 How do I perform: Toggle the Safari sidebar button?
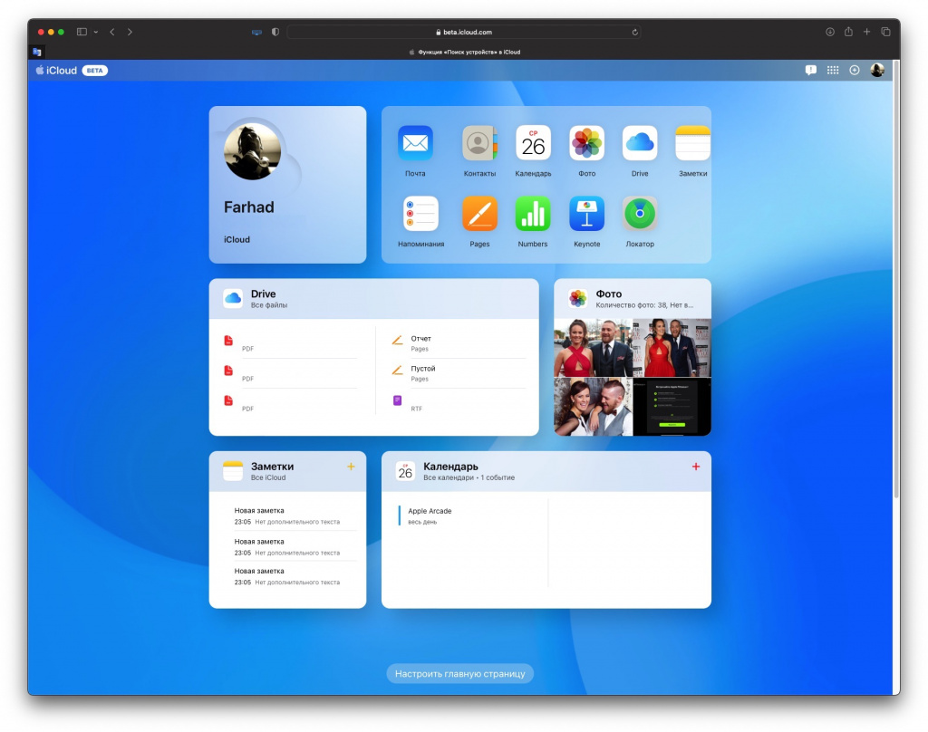(82, 32)
